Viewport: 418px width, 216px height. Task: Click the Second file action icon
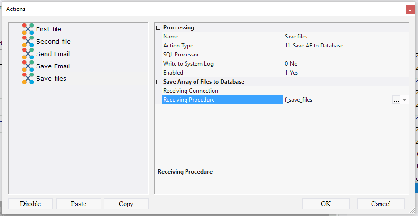28,41
